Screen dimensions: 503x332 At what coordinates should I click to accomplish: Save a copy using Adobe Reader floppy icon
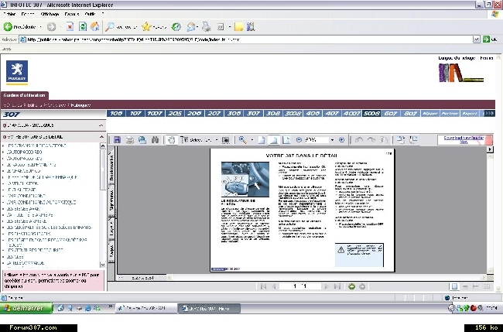[x=117, y=140]
